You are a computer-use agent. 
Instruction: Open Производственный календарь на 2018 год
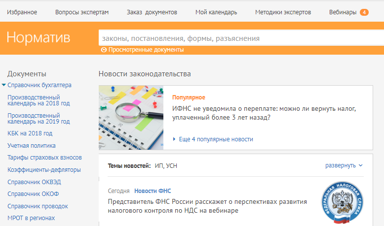(38, 100)
